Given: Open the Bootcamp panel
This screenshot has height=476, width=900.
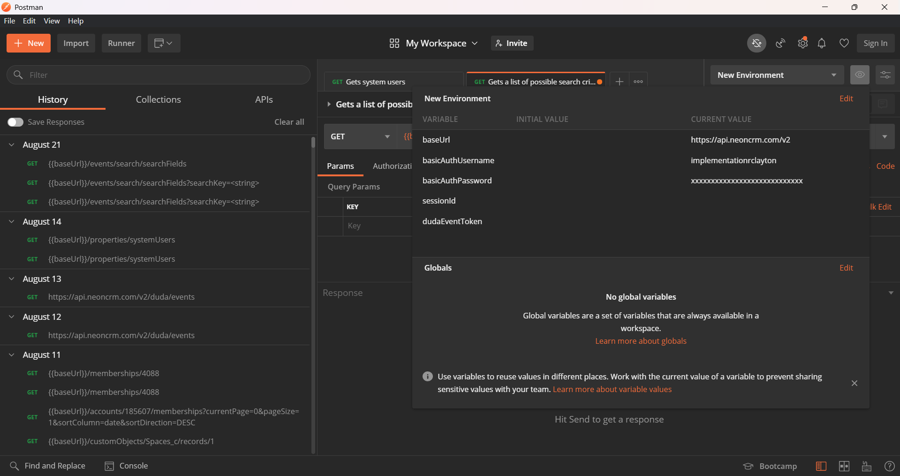Looking at the screenshot, I should [x=770, y=466].
